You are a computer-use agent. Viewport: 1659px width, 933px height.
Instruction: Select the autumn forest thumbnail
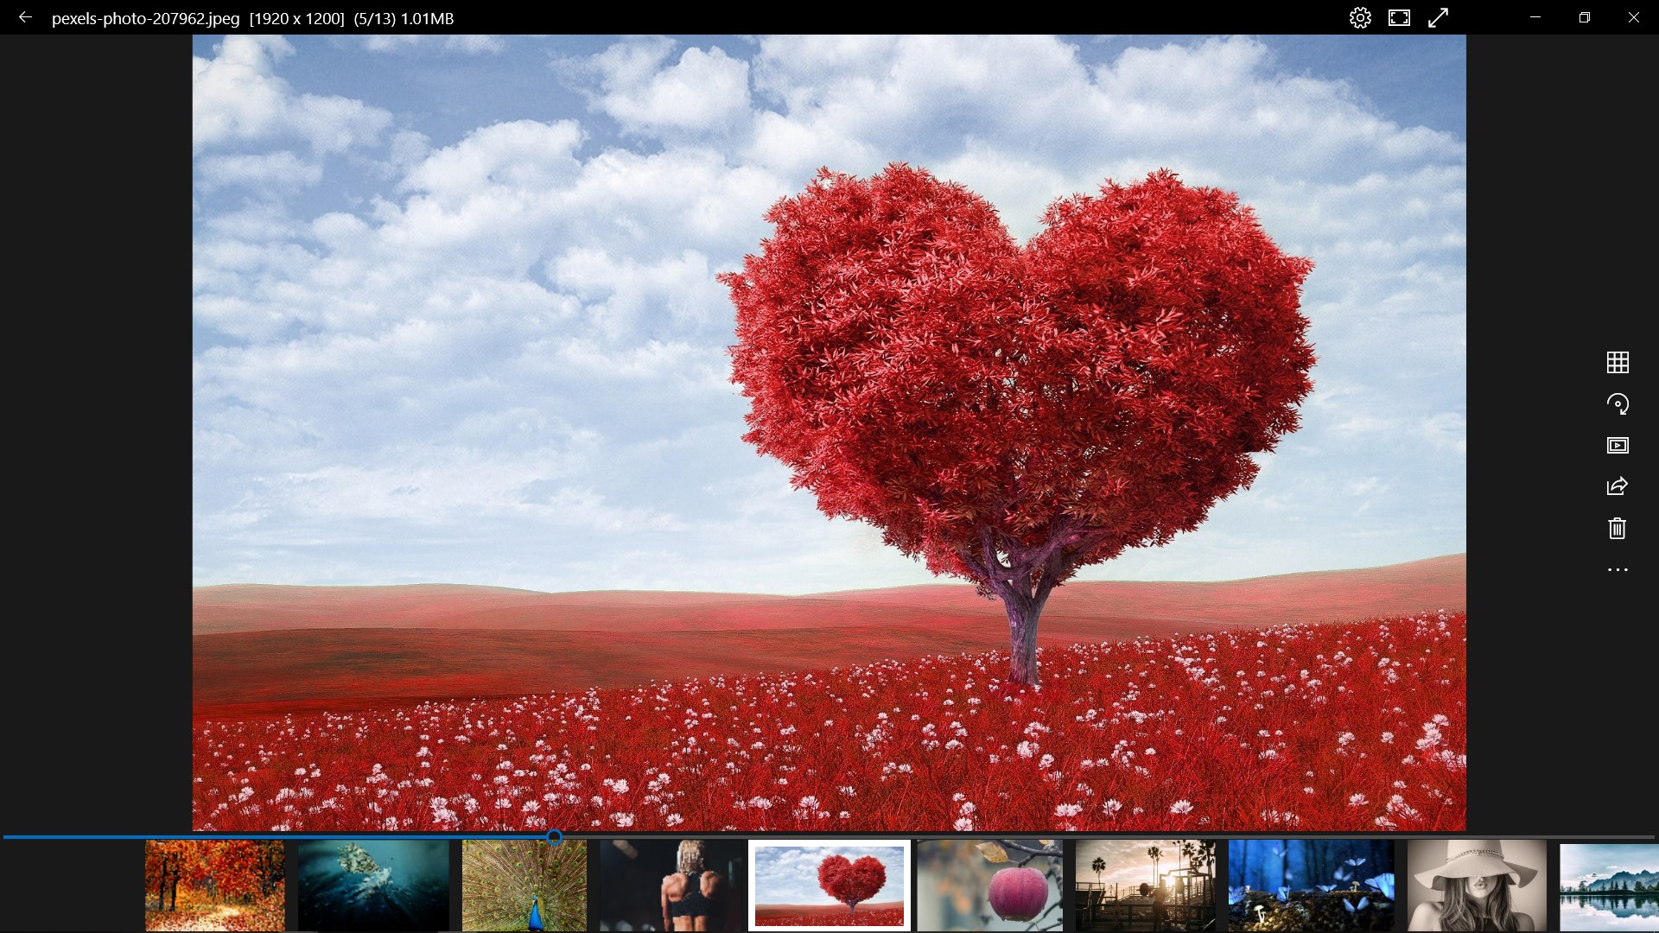click(214, 885)
